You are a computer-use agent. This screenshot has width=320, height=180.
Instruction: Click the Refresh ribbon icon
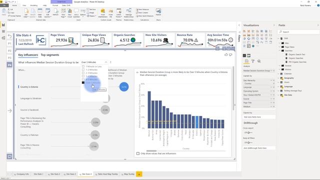pos(55,12)
